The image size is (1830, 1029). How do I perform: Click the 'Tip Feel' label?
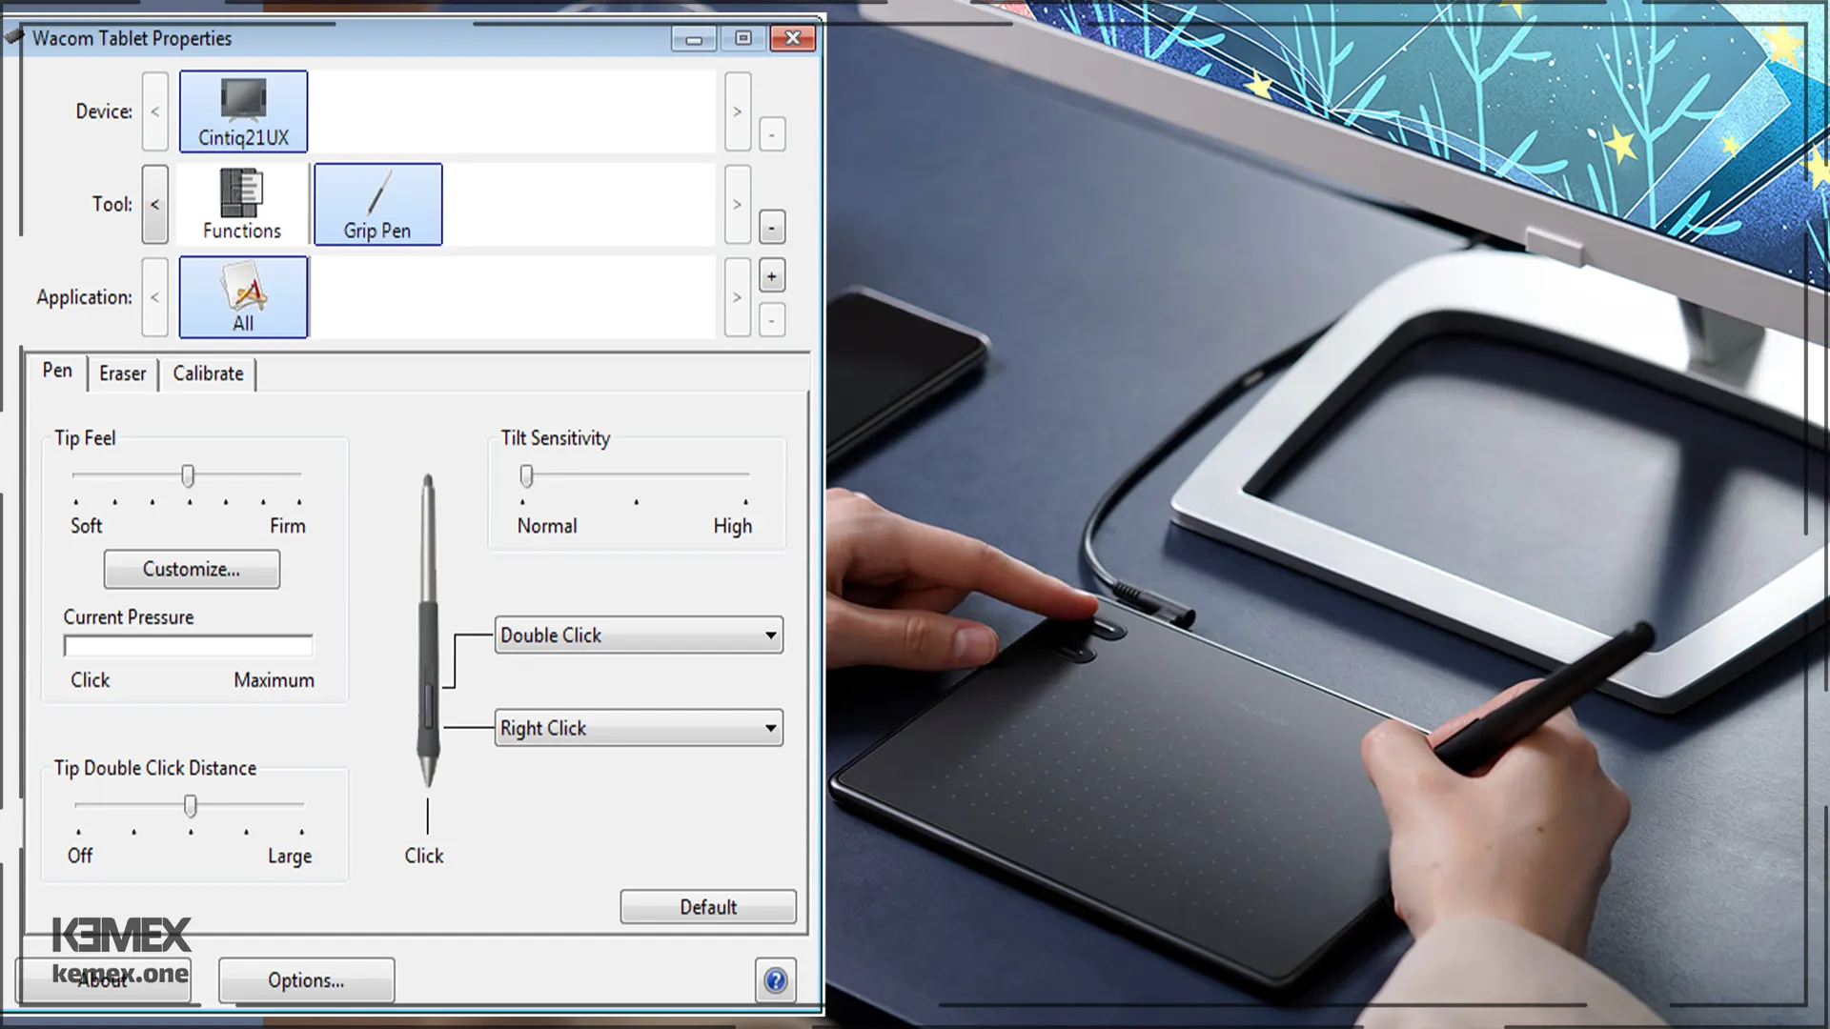pyautogui.click(x=85, y=438)
